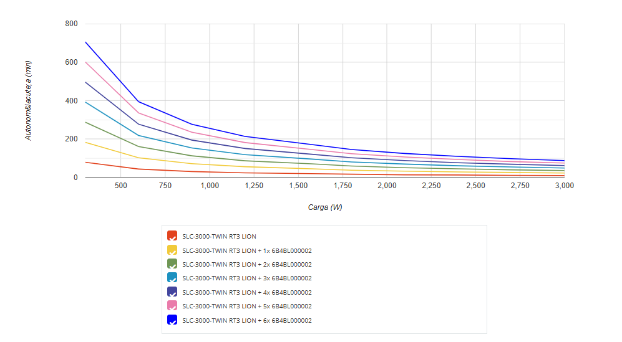Select the legend text ending in + 2x 6B4BL000002
Viewport: 622px width, 342px height.
click(246, 265)
